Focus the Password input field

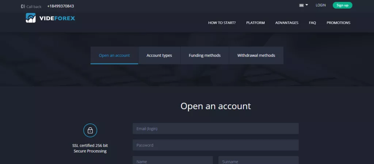click(x=215, y=145)
